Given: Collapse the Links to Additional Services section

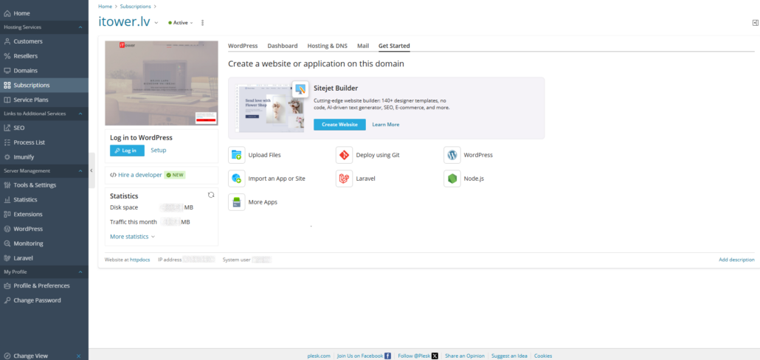Looking at the screenshot, I should pos(80,114).
